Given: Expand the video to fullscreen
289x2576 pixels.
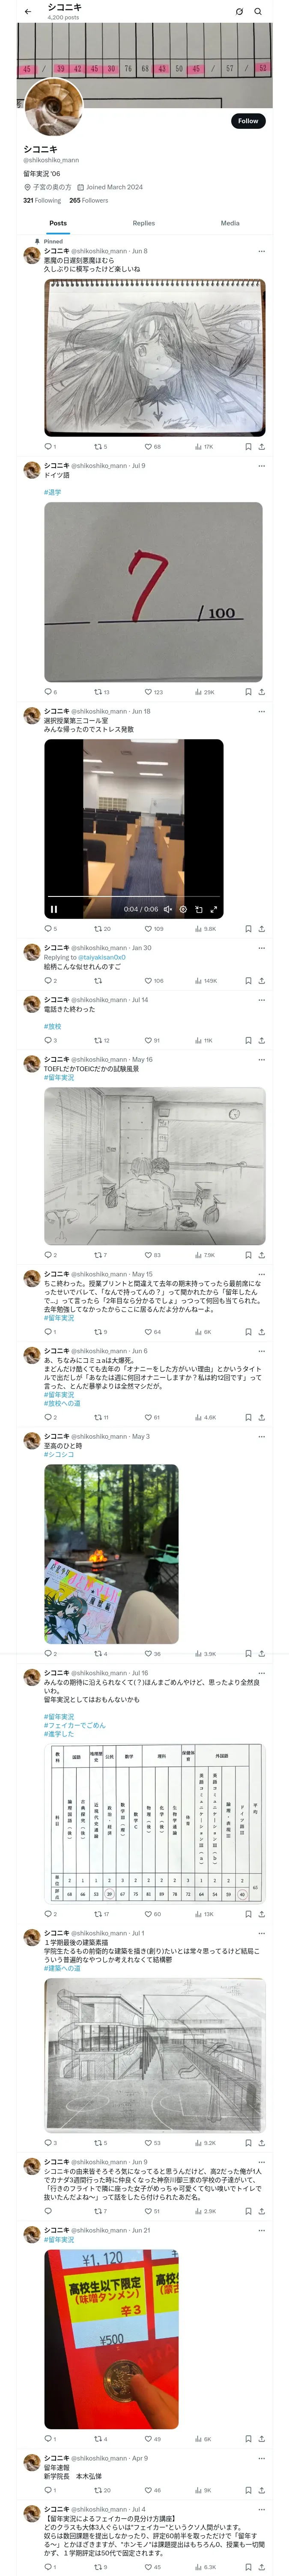Looking at the screenshot, I should coord(213,909).
